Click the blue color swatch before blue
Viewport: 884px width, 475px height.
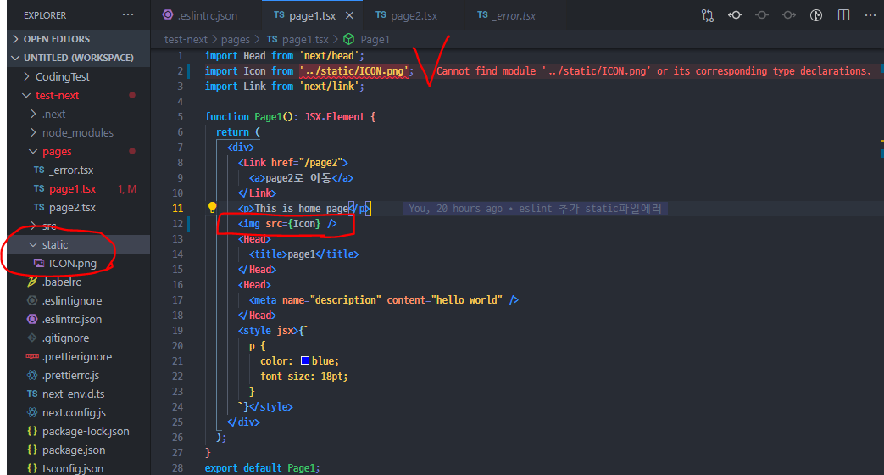tap(305, 360)
